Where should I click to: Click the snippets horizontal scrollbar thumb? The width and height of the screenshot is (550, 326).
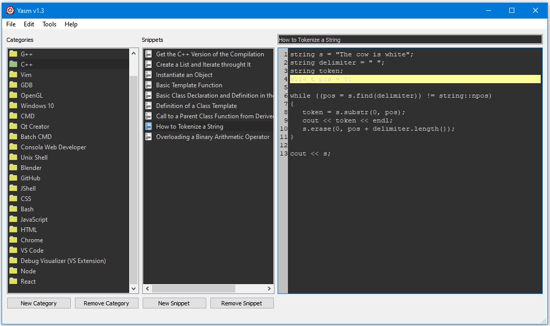click(x=194, y=288)
